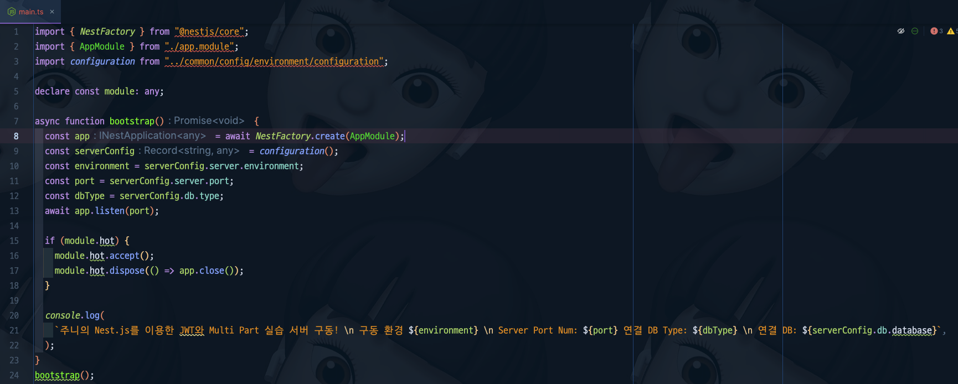This screenshot has width=958, height=384.
Task: Click the NestFactory import name on line 1
Action: click(107, 32)
